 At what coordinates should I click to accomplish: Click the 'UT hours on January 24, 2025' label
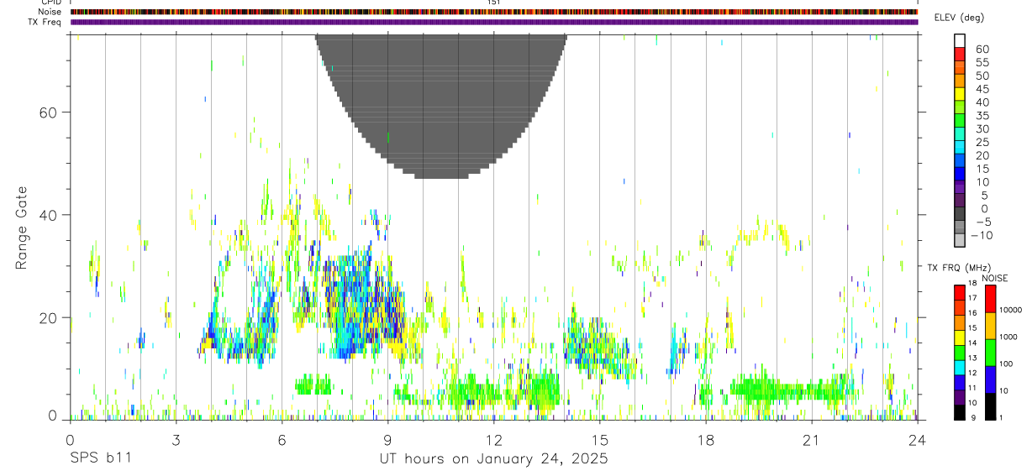(x=493, y=459)
